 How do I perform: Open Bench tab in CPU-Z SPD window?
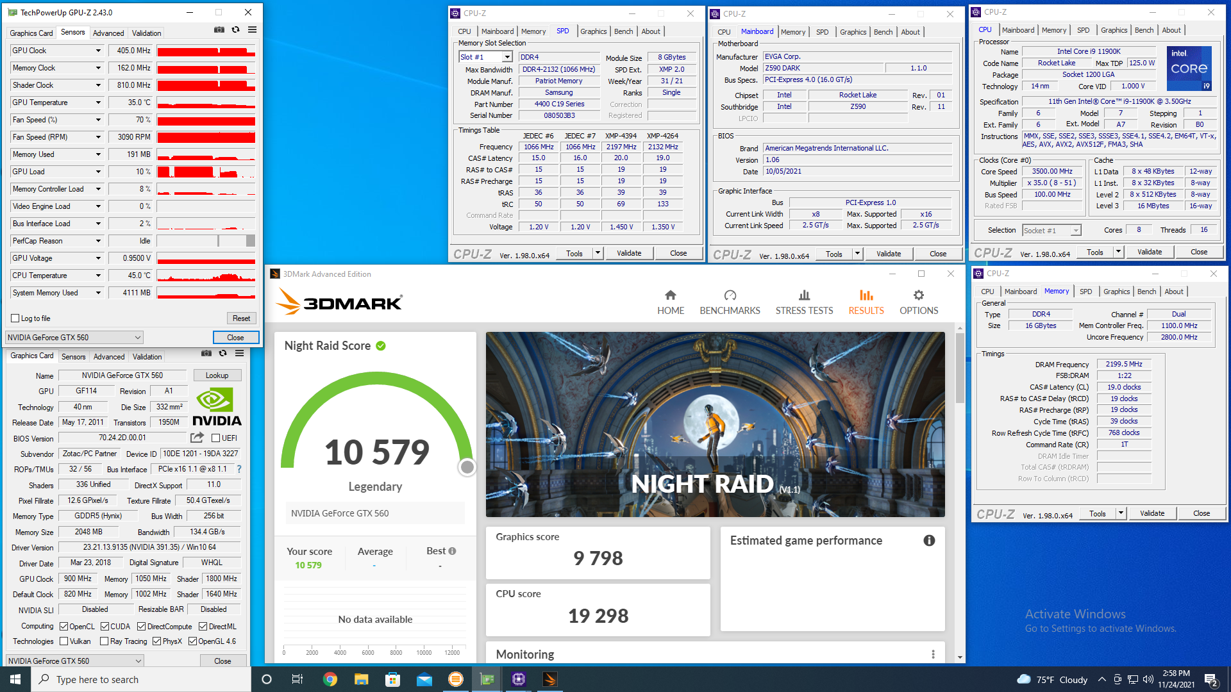(623, 31)
